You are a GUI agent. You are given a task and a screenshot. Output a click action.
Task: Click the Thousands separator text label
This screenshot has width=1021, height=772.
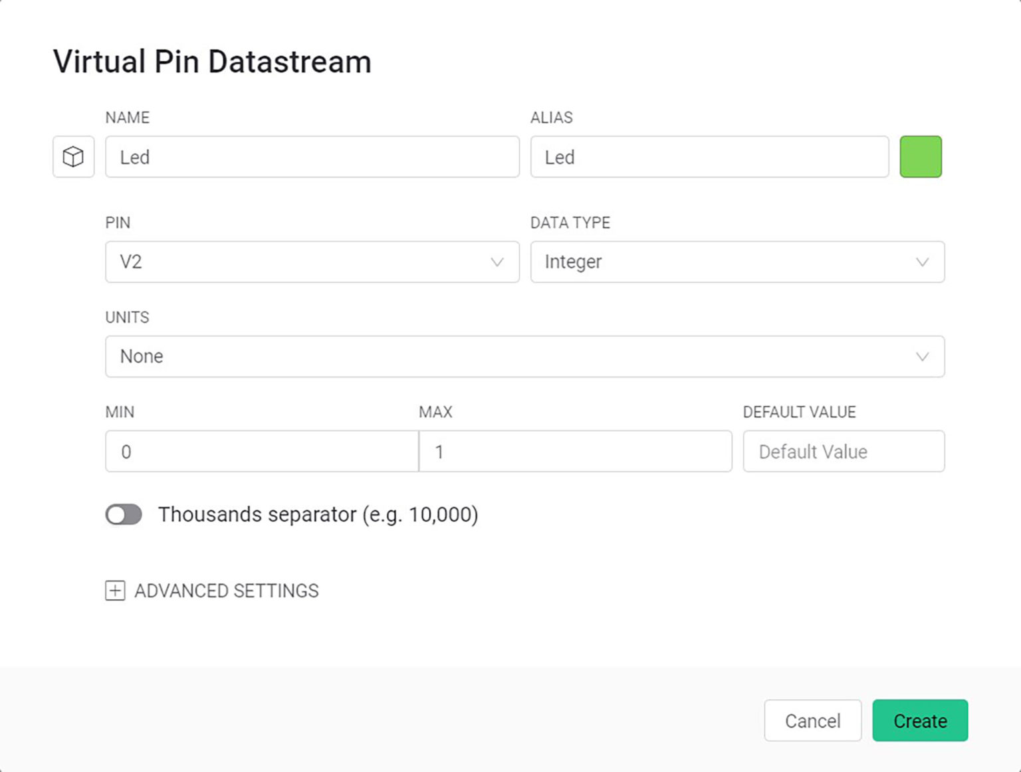[x=318, y=514]
